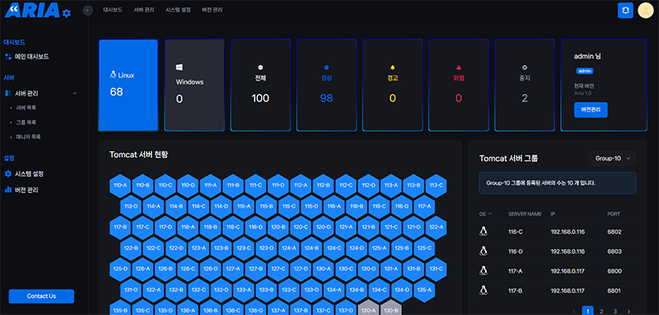Collapse sidebar with the back arrow button
This screenshot has width=659, height=315.
[88, 10]
